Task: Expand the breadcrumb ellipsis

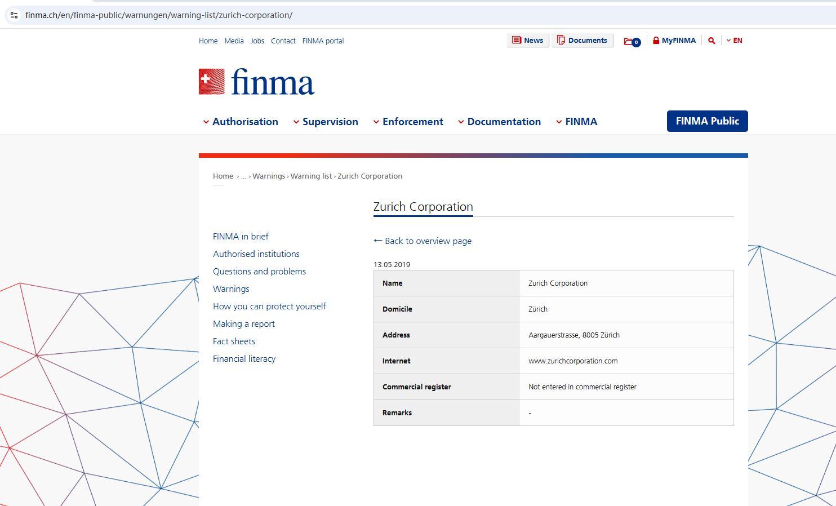Action: tap(244, 176)
